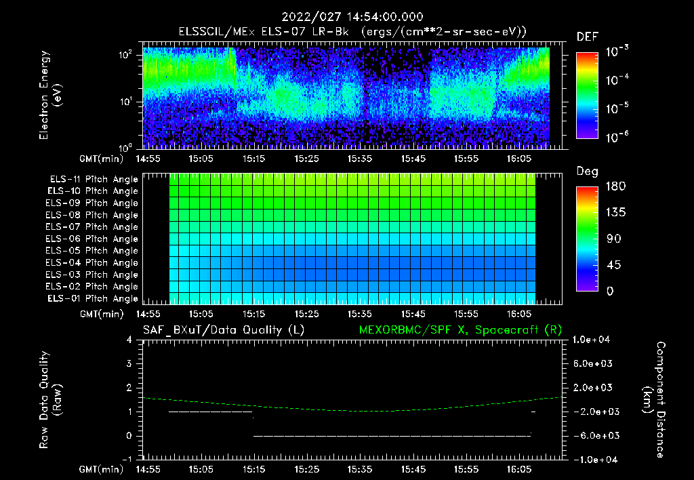Select the ELS-10 Pitch Angle row label

tap(93, 191)
